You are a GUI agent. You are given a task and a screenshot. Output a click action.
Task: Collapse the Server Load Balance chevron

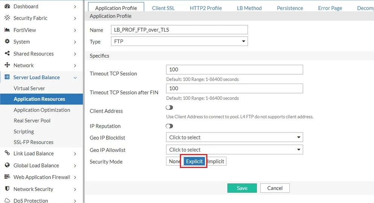[x=75, y=78]
